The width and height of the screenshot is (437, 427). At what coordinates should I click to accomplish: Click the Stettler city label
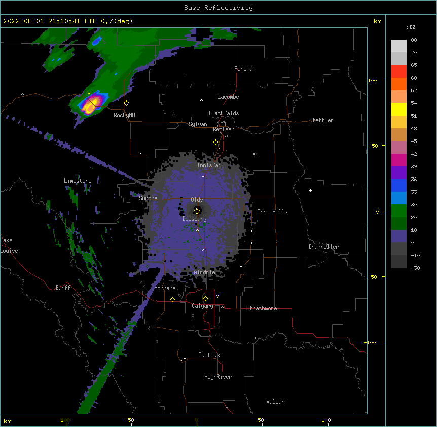[x=321, y=120]
